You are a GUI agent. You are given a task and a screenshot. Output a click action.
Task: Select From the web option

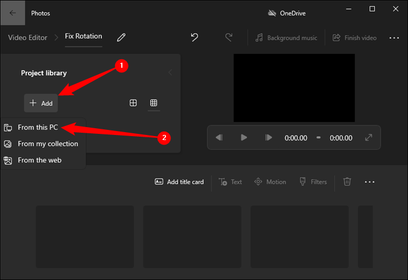[39, 160]
